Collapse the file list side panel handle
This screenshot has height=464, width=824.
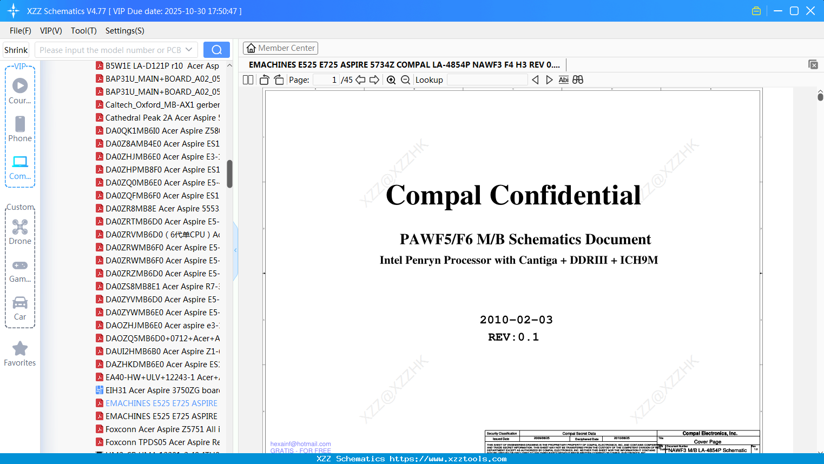point(235,250)
